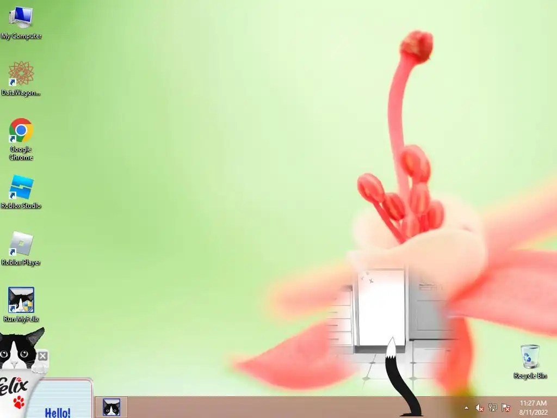The height and width of the screenshot is (418, 557).
Task: Show hidden system tray icons
Action: (466, 408)
